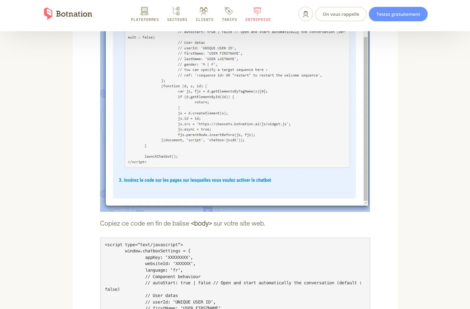Click the <script type="text/javascript"> line
Screen dimensions: 470x309
(x=144, y=245)
